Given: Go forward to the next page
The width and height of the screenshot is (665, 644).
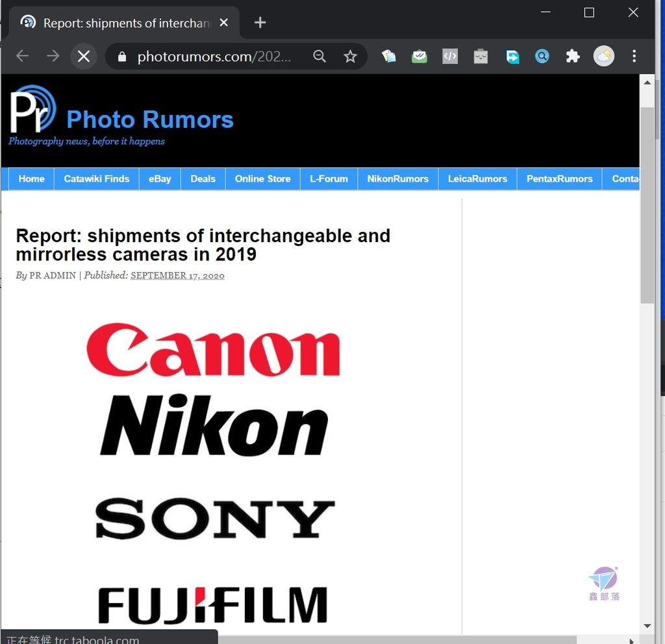Looking at the screenshot, I should click(53, 56).
